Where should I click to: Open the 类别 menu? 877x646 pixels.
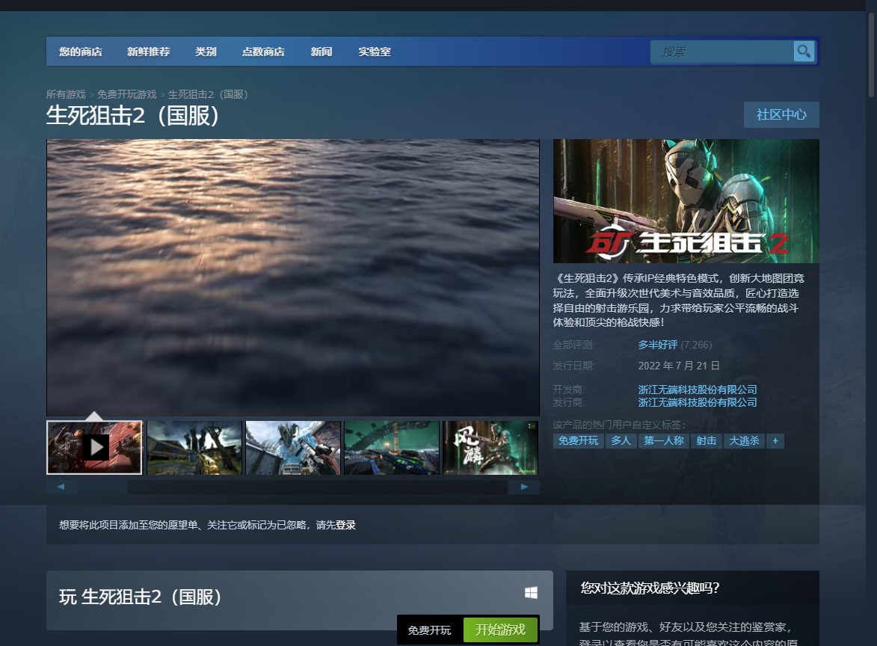(206, 51)
